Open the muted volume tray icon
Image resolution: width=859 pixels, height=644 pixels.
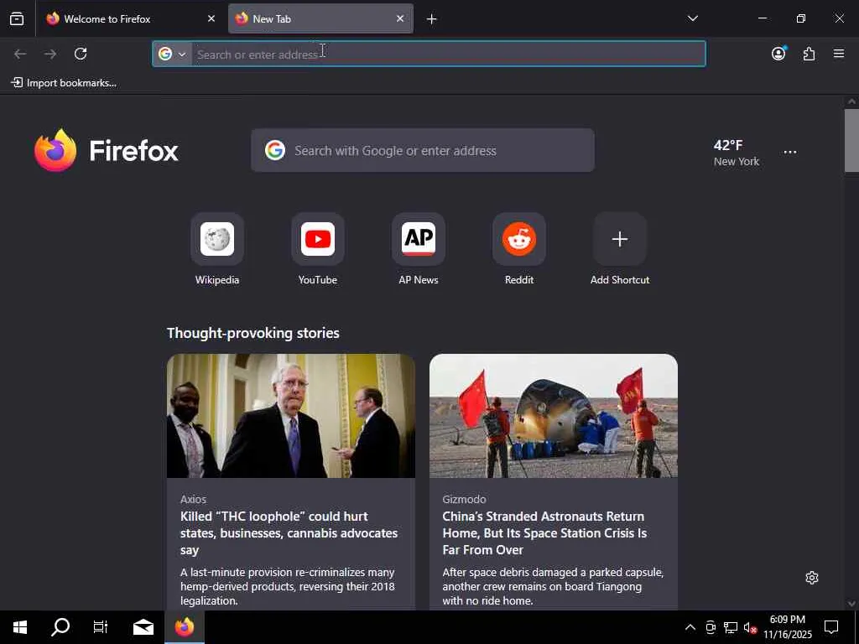(x=750, y=627)
